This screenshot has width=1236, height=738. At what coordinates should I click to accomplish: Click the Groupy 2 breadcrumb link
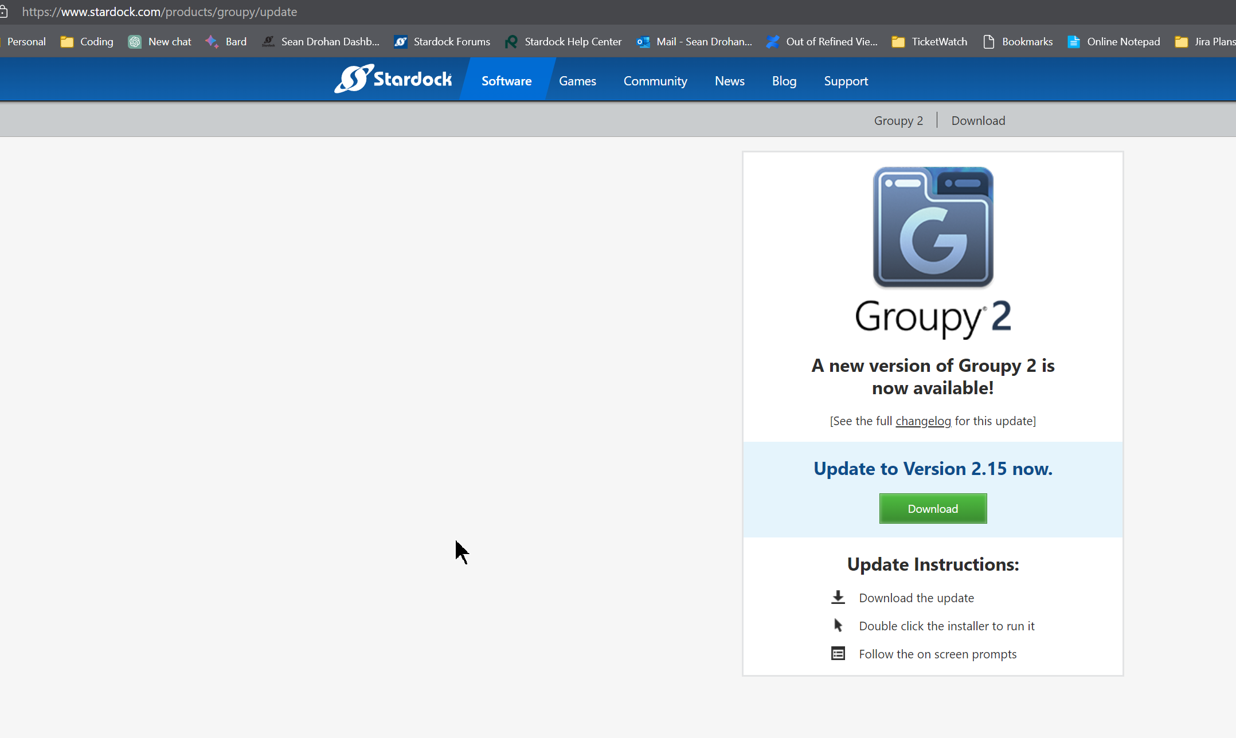pos(898,120)
